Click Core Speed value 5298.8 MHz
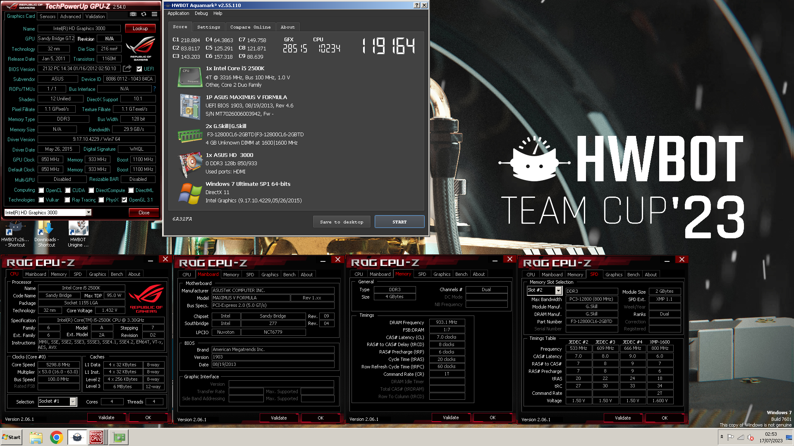 click(x=58, y=365)
